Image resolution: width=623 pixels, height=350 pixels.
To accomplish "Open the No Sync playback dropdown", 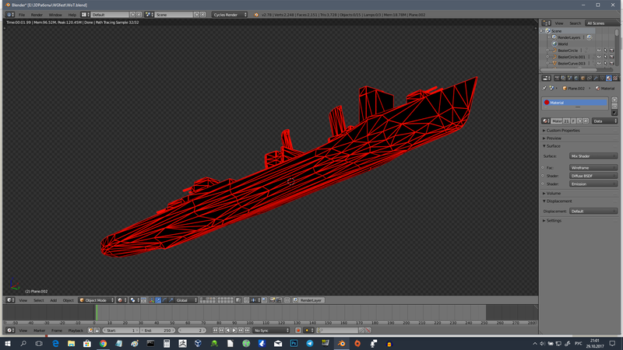I will [x=271, y=330].
